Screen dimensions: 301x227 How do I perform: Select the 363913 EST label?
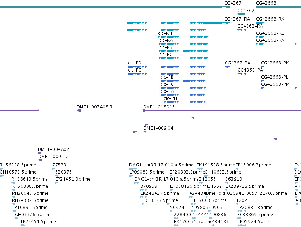pos(233,179)
